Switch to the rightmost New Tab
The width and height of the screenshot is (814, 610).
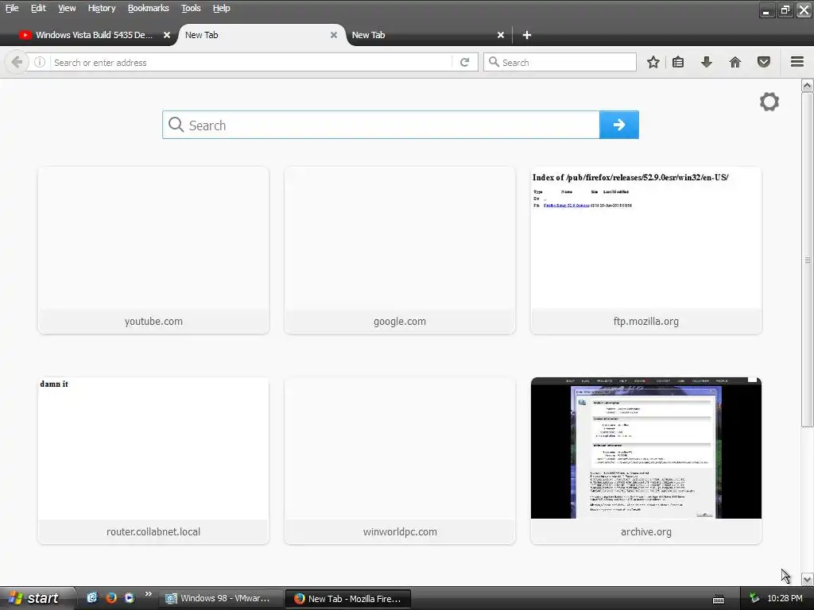[426, 35]
